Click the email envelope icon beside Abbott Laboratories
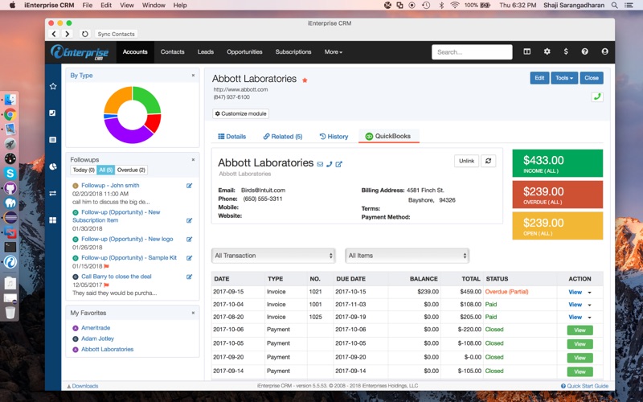Viewport: 643px width, 402px height. [320, 164]
